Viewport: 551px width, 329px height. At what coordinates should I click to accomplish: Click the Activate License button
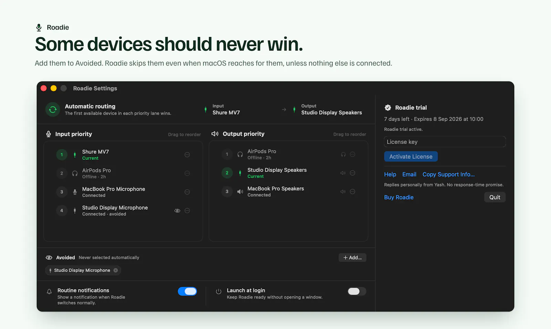click(x=411, y=156)
